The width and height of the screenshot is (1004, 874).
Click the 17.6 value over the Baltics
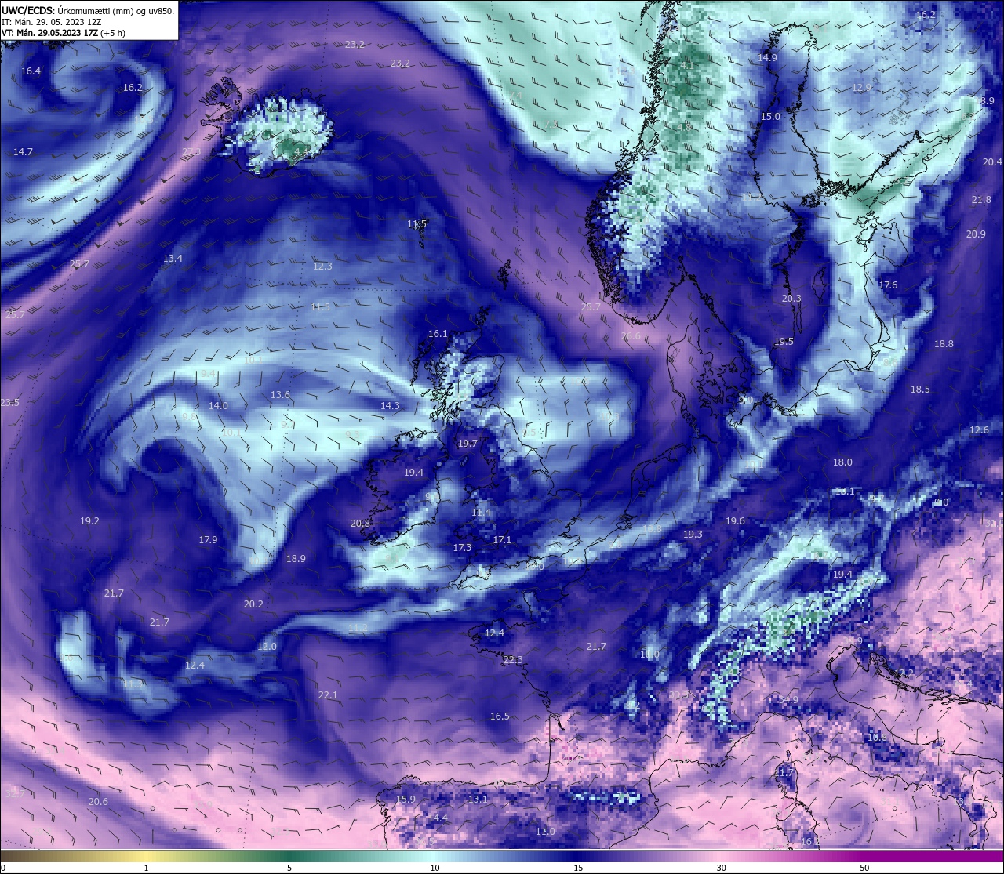point(888,285)
